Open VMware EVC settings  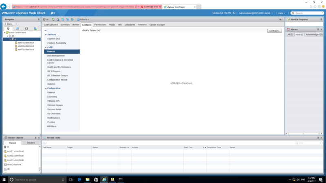pyautogui.click(x=53, y=101)
